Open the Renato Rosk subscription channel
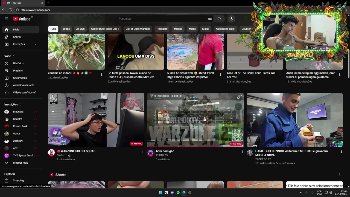Viewport: 350px width, 197px height. [x=21, y=126]
